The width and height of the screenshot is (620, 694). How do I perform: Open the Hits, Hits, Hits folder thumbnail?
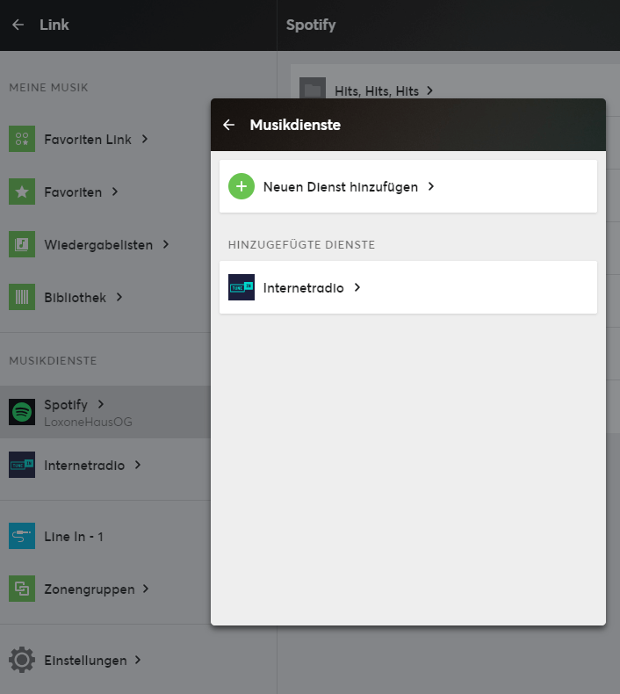pyautogui.click(x=313, y=90)
